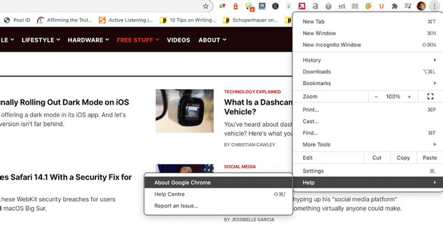Click the lightbulb extension with orange badge
The width and height of the screenshot is (443, 234).
pos(250,7)
